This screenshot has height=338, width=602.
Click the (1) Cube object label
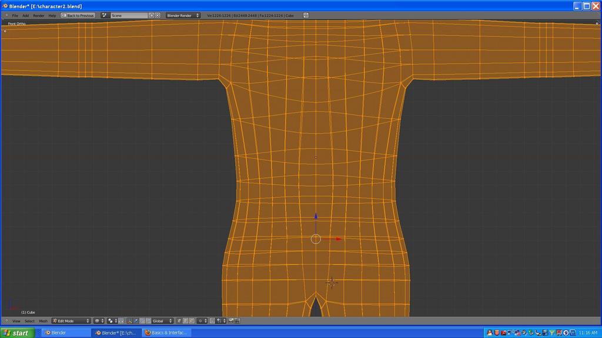tap(28, 312)
